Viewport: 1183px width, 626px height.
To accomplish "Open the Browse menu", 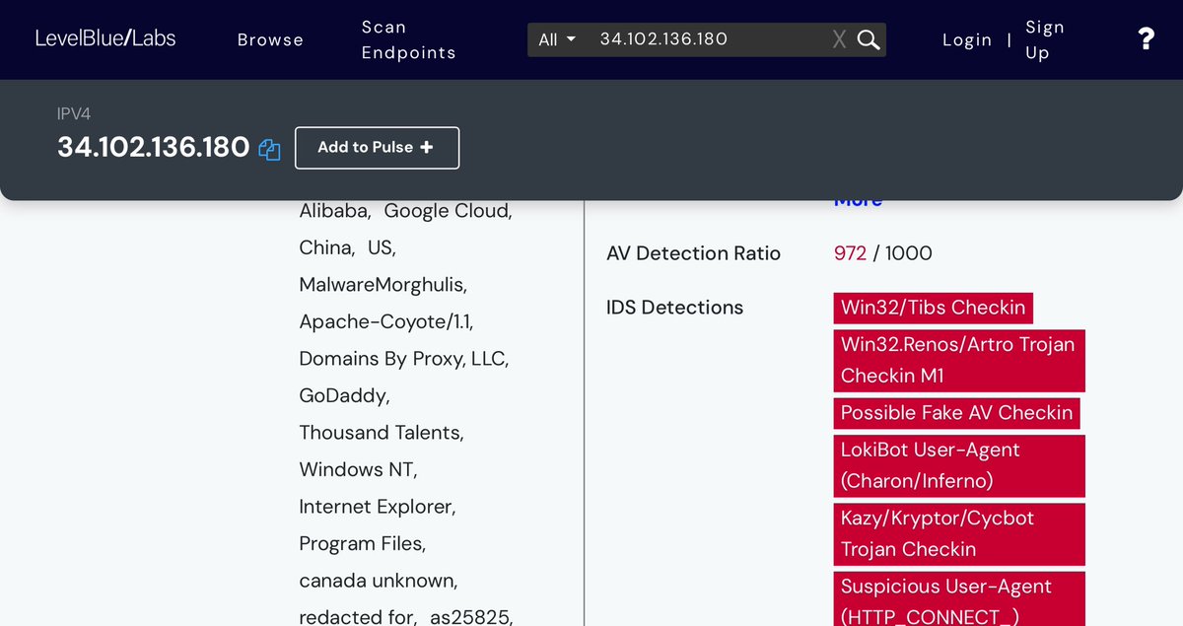I will (x=270, y=39).
